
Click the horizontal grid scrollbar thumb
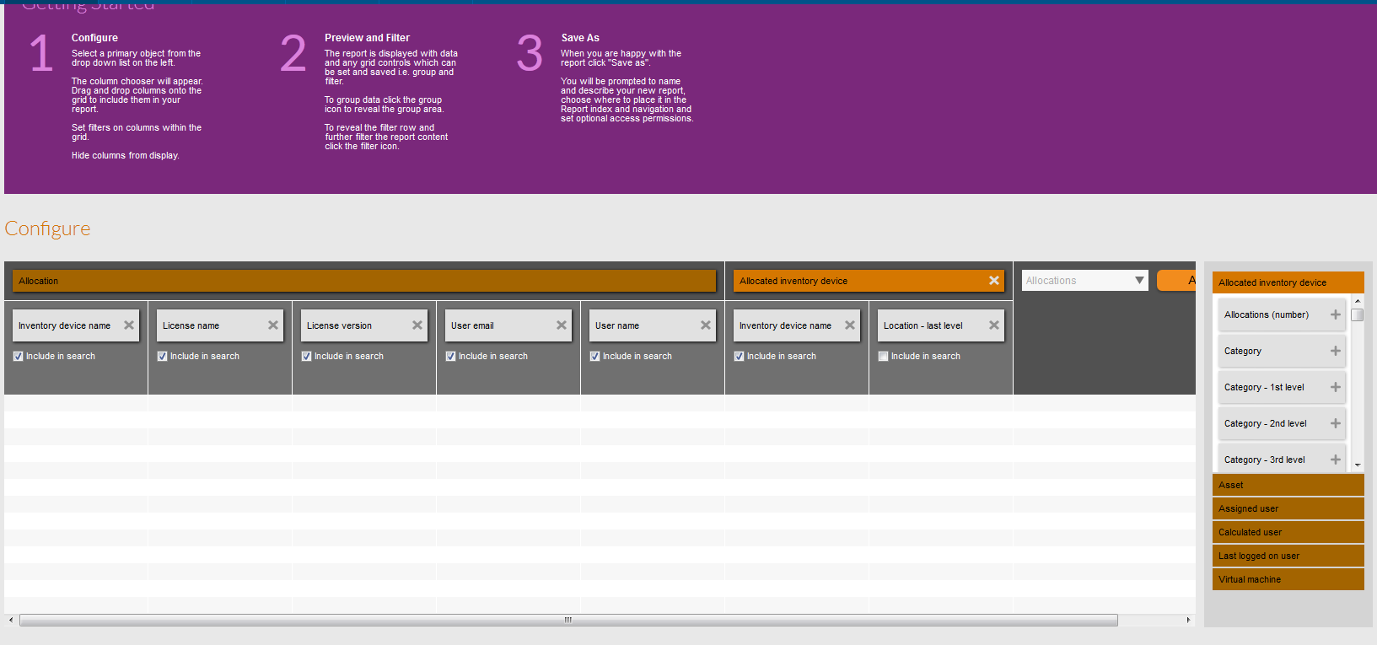click(x=568, y=620)
